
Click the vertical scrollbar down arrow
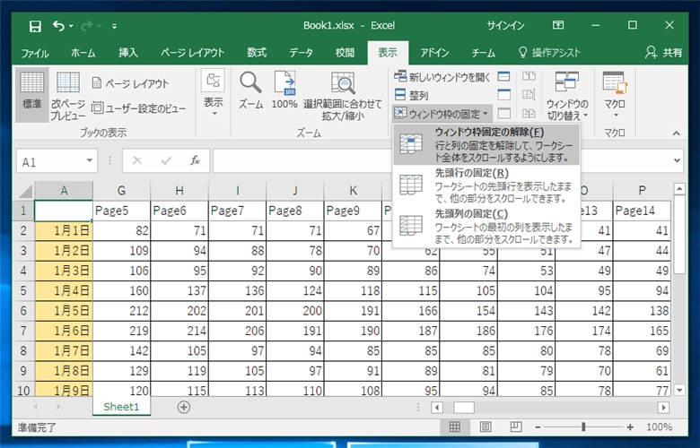point(679,390)
